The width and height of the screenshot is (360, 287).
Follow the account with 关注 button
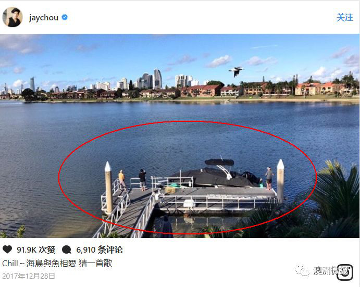coord(344,18)
